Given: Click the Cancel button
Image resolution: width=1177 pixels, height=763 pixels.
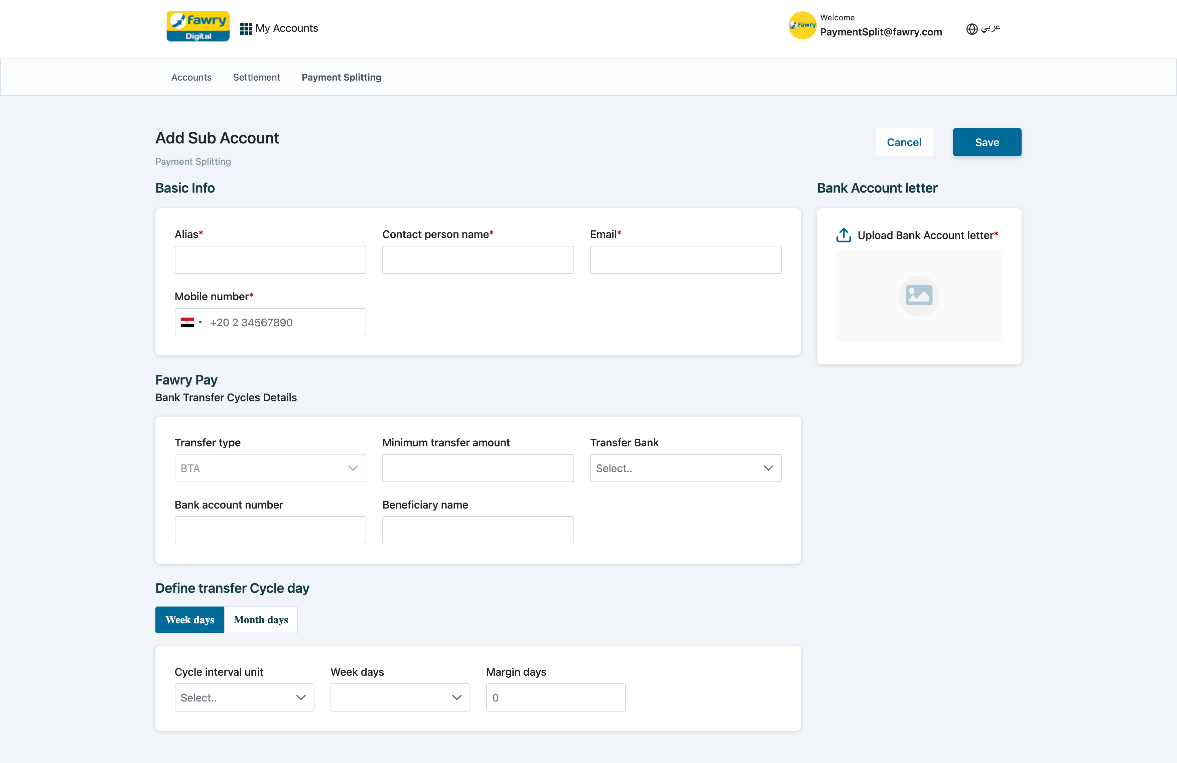Looking at the screenshot, I should click(x=904, y=142).
